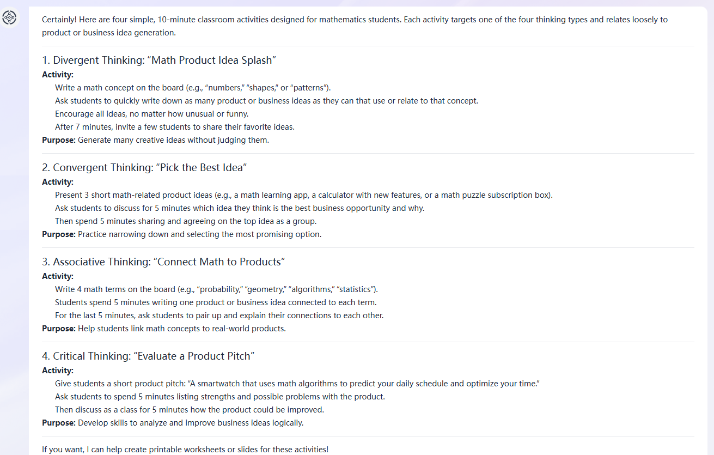Click the line "Present 3 short math-related product ideas"
This screenshot has width=714, height=455.
(303, 195)
